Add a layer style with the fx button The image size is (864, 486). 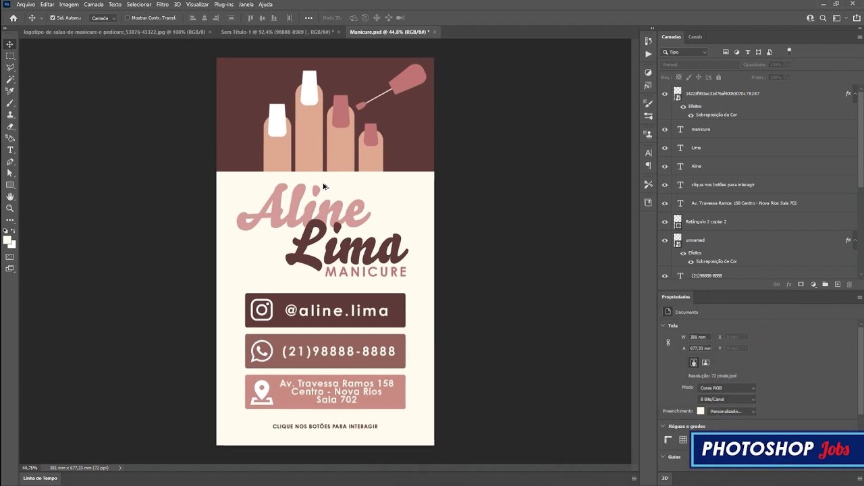788,285
